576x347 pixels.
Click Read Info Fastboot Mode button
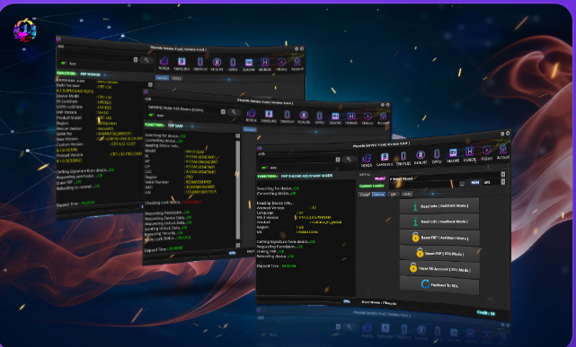coord(439,221)
